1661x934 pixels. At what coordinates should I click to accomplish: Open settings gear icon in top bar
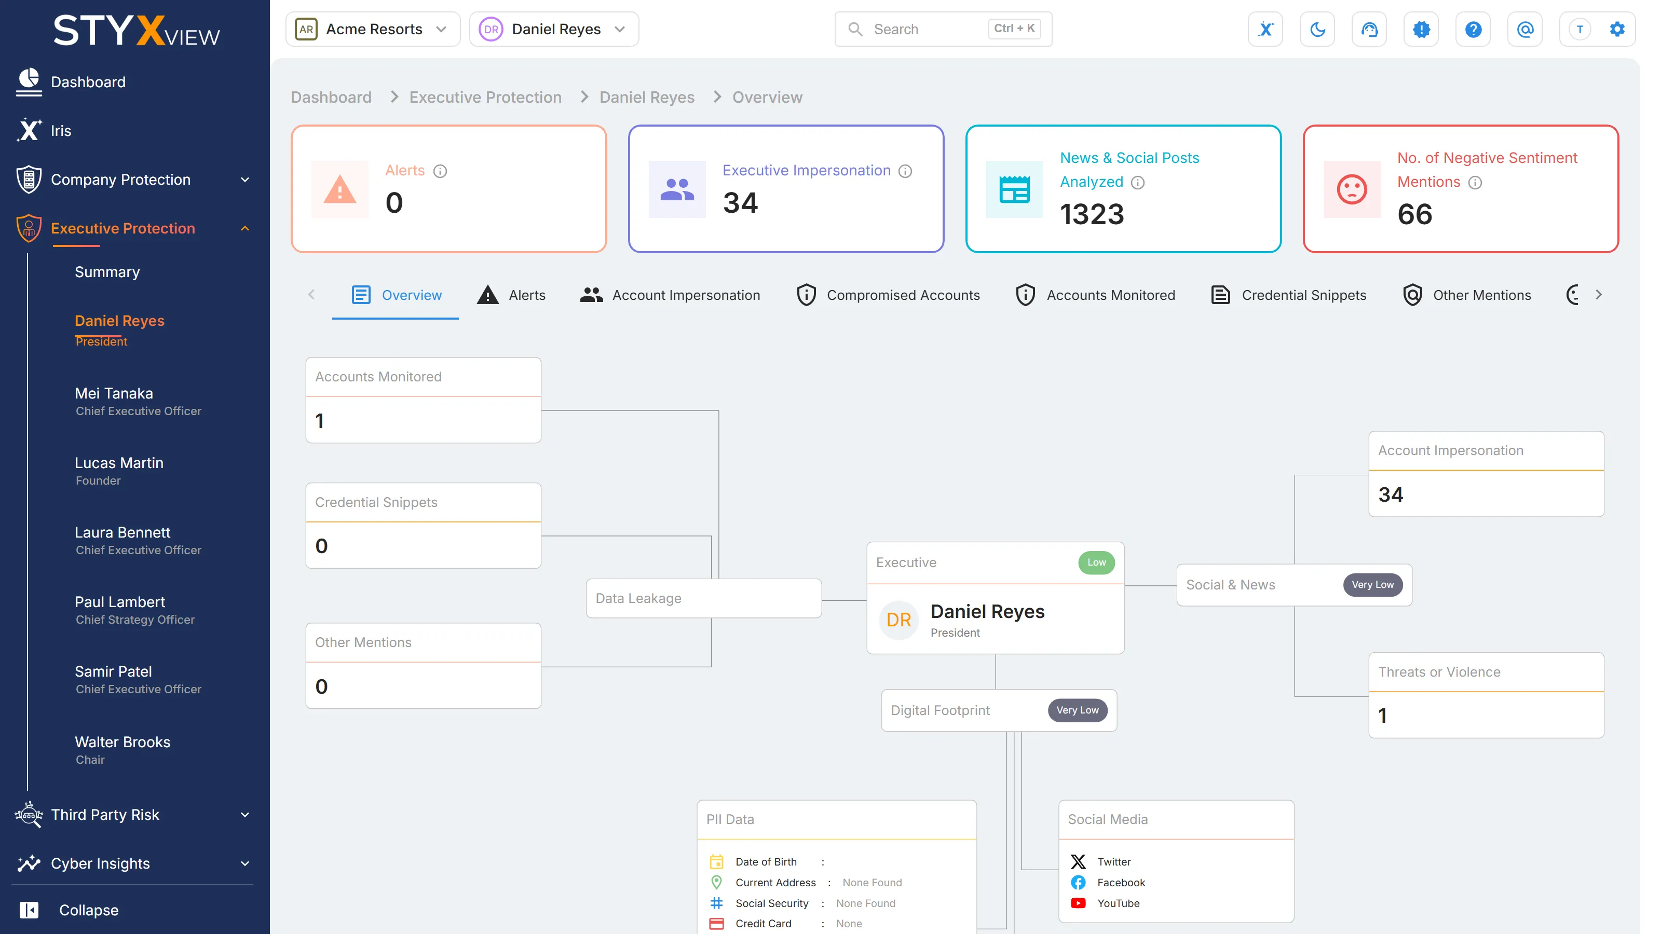(x=1616, y=29)
